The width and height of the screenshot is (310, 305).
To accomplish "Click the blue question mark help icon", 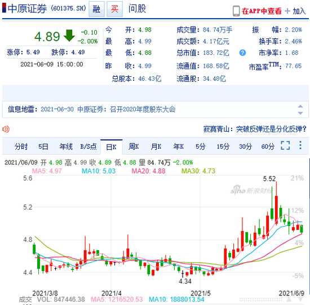I will coord(242,53).
